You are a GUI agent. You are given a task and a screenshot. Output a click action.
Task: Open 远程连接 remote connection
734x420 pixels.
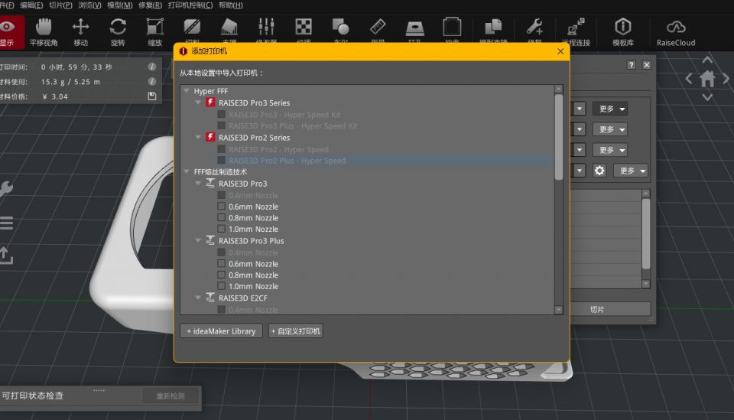(x=576, y=32)
